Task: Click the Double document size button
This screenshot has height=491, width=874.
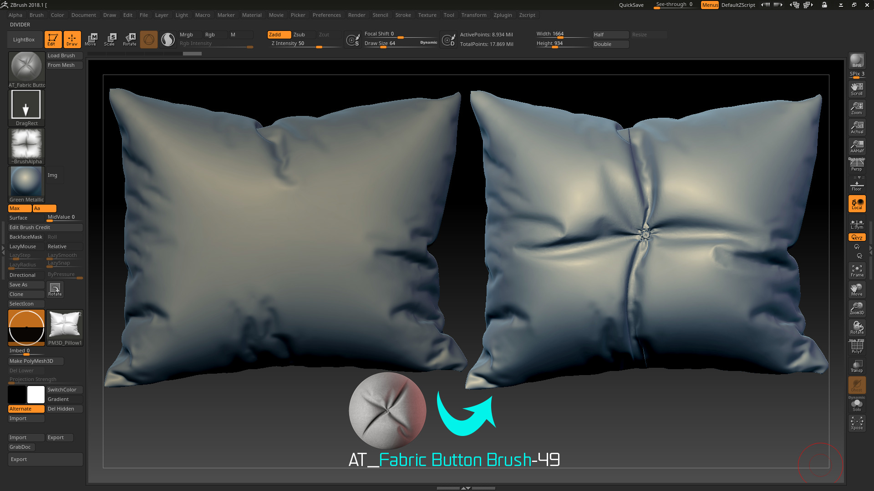Action: click(610, 44)
